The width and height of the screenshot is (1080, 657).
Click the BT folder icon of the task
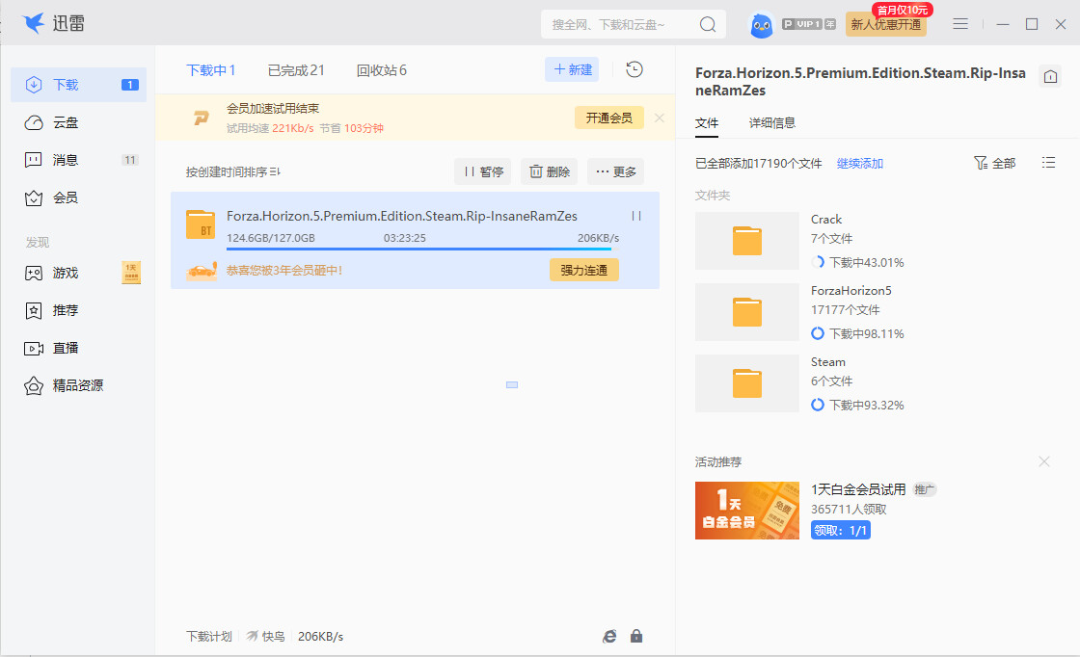click(x=201, y=224)
